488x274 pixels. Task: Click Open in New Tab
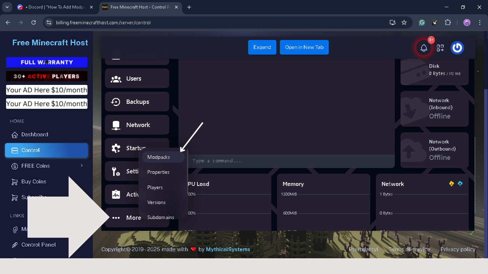304,47
